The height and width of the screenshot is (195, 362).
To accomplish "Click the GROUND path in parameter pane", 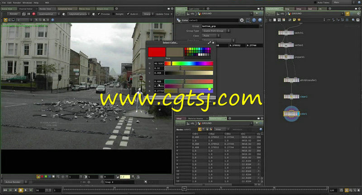I will [x=207, y=14].
